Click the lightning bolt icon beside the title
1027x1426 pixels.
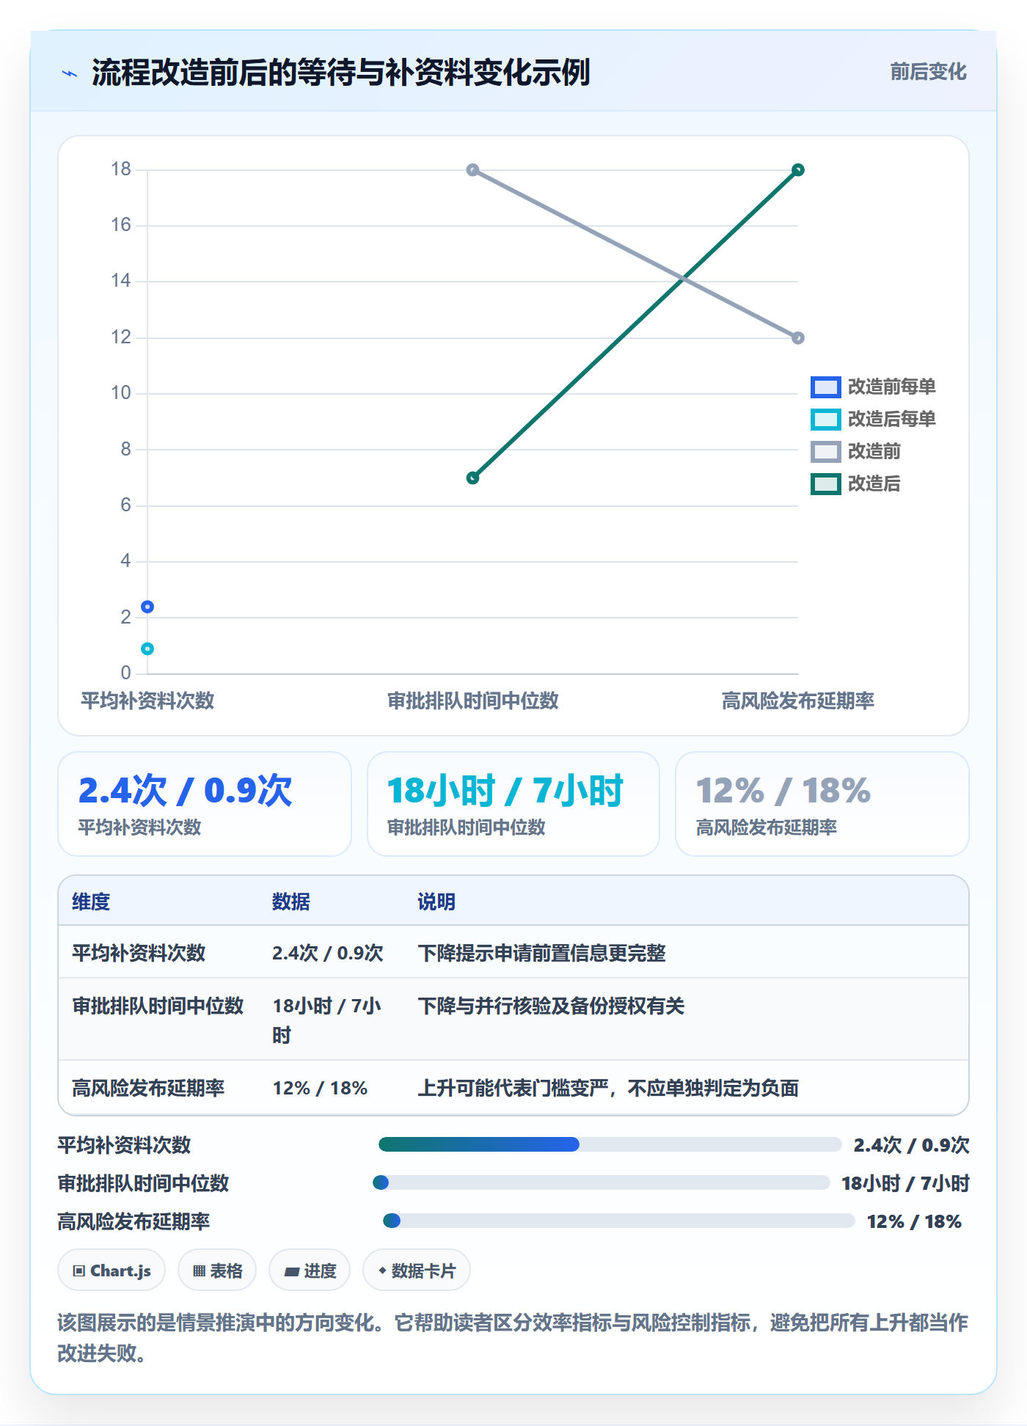pyautogui.click(x=70, y=73)
